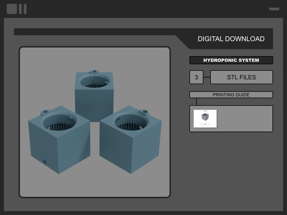Click the minimize dash in the top-right corner

pos(274,9)
